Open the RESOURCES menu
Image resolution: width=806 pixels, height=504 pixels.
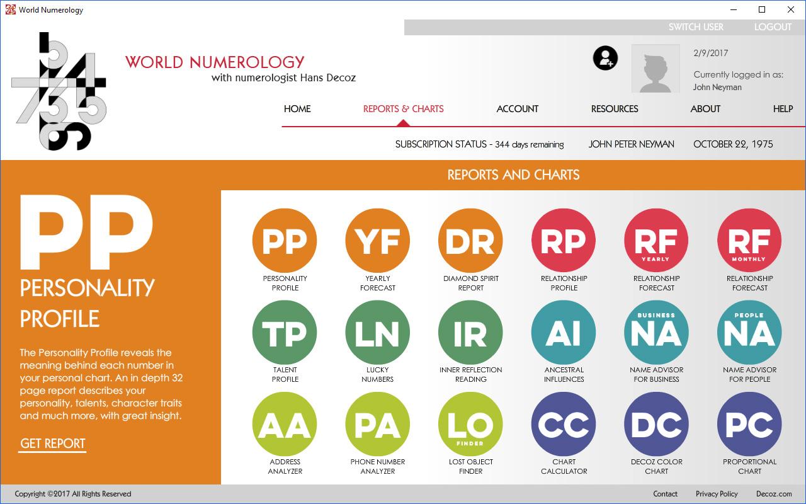click(615, 109)
